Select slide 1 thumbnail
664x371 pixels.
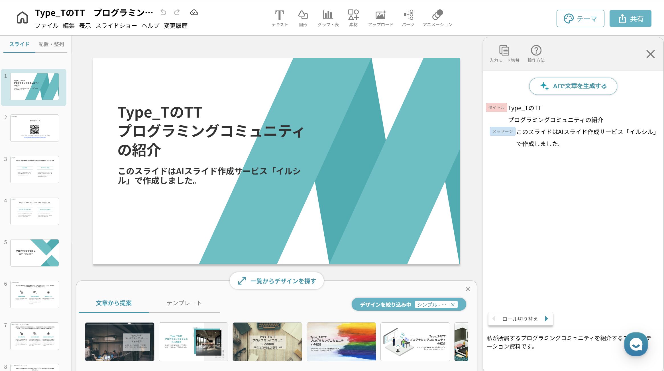(x=34, y=87)
